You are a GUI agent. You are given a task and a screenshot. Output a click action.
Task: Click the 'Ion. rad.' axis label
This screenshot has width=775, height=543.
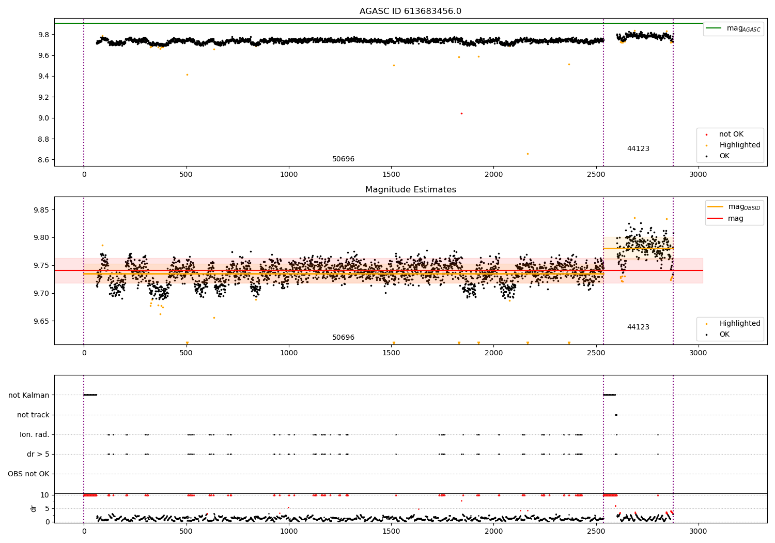[x=35, y=435]
